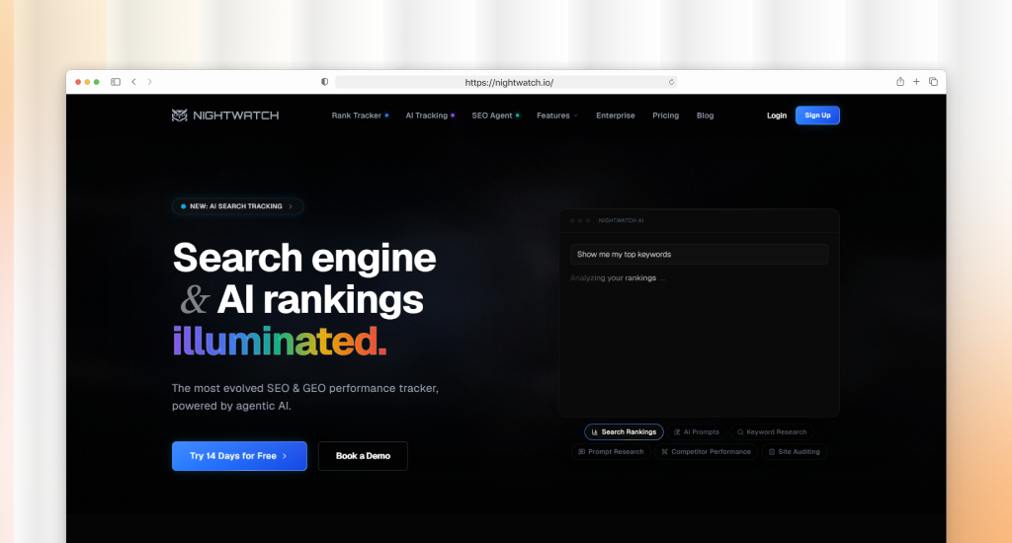Open SEO Agent menu item
The height and width of the screenshot is (543, 1012).
[495, 116]
